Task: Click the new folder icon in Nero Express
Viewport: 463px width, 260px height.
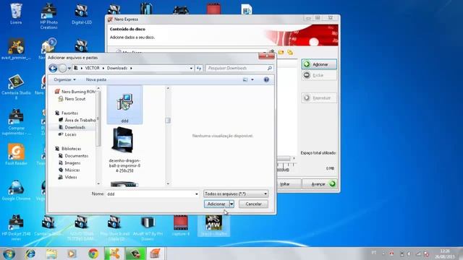Action: (x=281, y=53)
